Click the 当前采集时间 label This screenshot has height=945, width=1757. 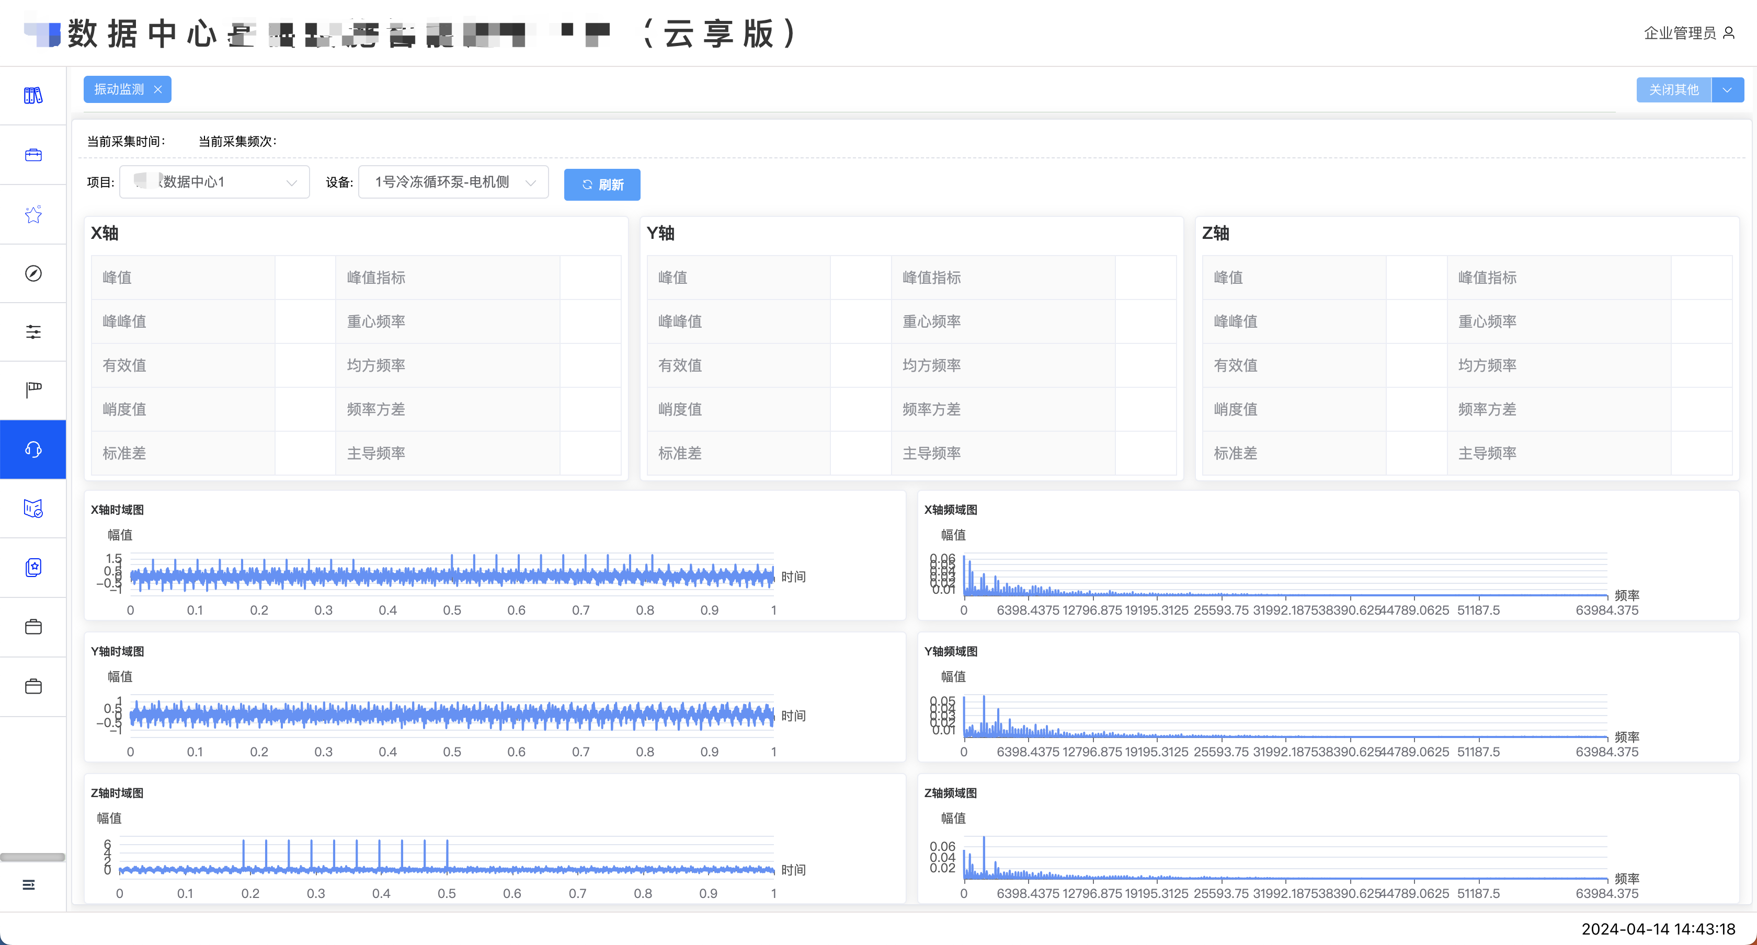click(126, 142)
